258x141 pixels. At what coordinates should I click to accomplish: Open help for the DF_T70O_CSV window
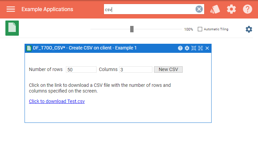tap(180, 48)
